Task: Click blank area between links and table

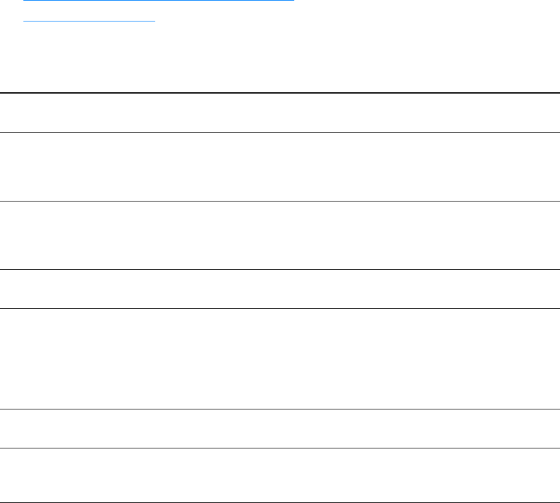Action: click(279, 58)
